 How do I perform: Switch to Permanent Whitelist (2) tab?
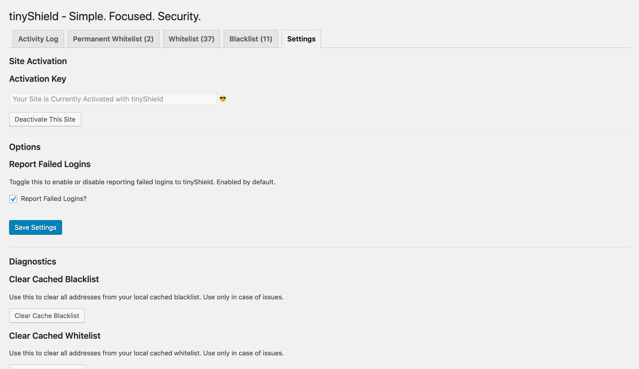tap(113, 39)
